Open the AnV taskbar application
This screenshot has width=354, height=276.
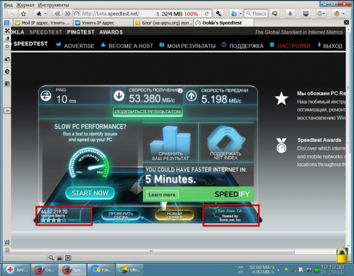(x=16, y=270)
